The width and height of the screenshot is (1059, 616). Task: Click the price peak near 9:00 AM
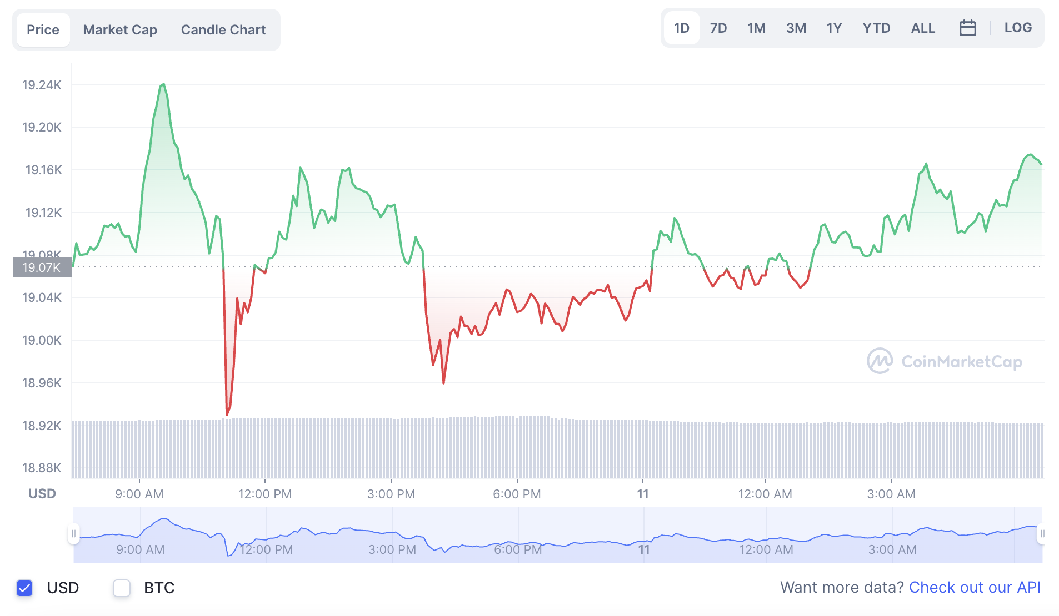[163, 85]
